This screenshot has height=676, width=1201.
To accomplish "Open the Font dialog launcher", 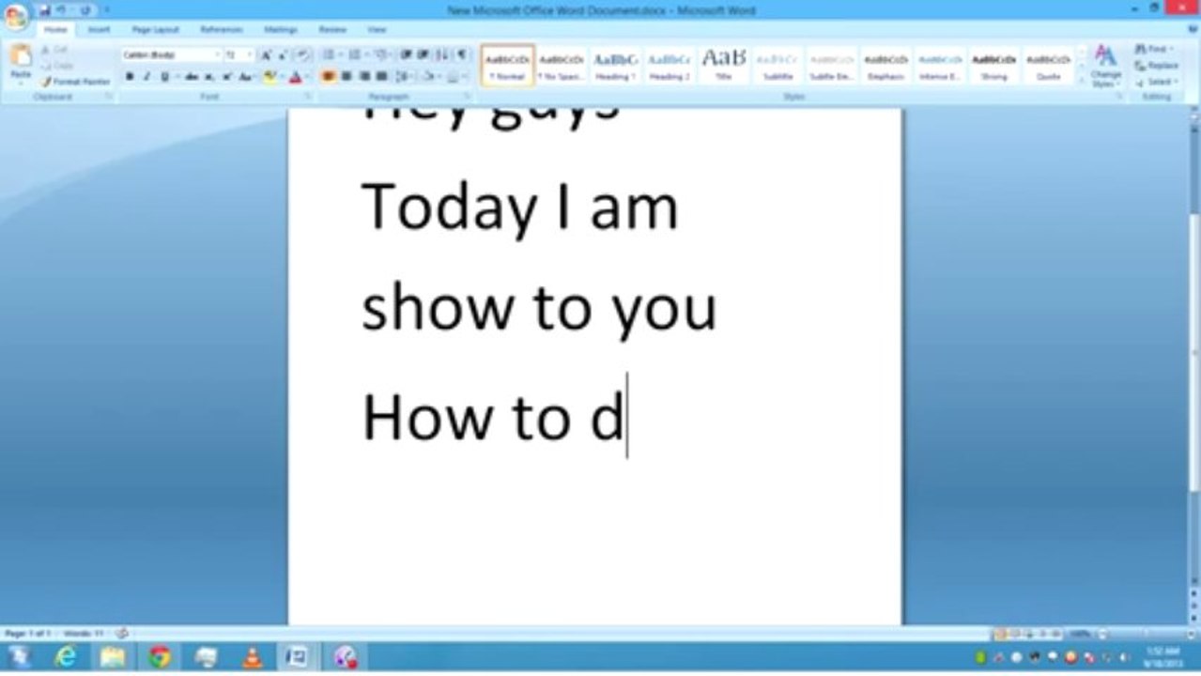I will click(308, 97).
